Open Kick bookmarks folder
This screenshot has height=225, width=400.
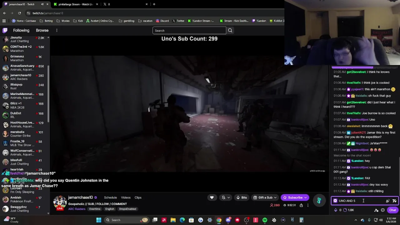tap(78, 21)
